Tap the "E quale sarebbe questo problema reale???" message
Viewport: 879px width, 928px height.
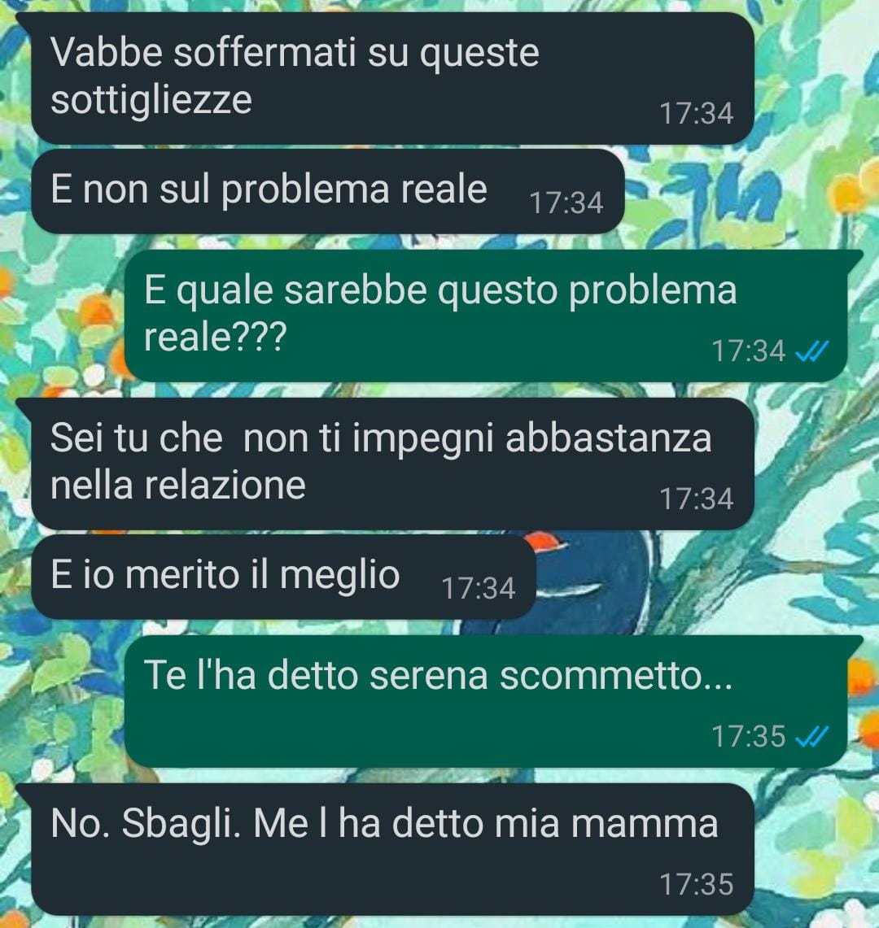[486, 316]
